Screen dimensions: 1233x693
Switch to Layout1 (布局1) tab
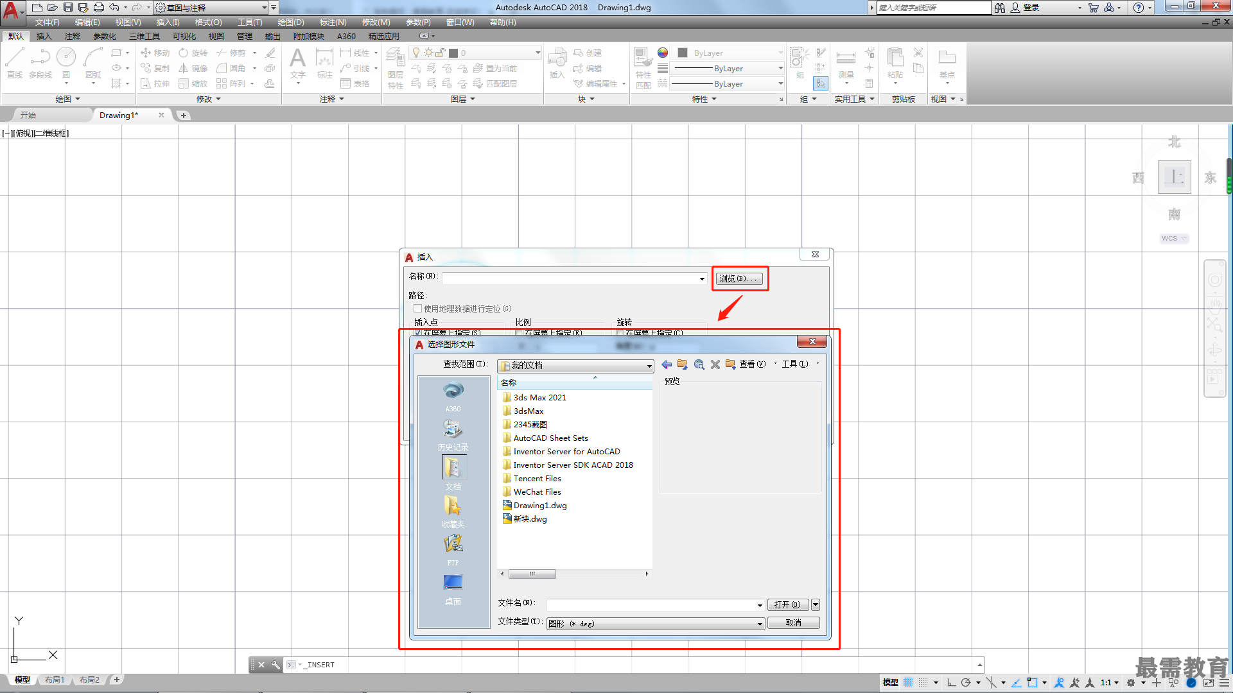pyautogui.click(x=55, y=680)
